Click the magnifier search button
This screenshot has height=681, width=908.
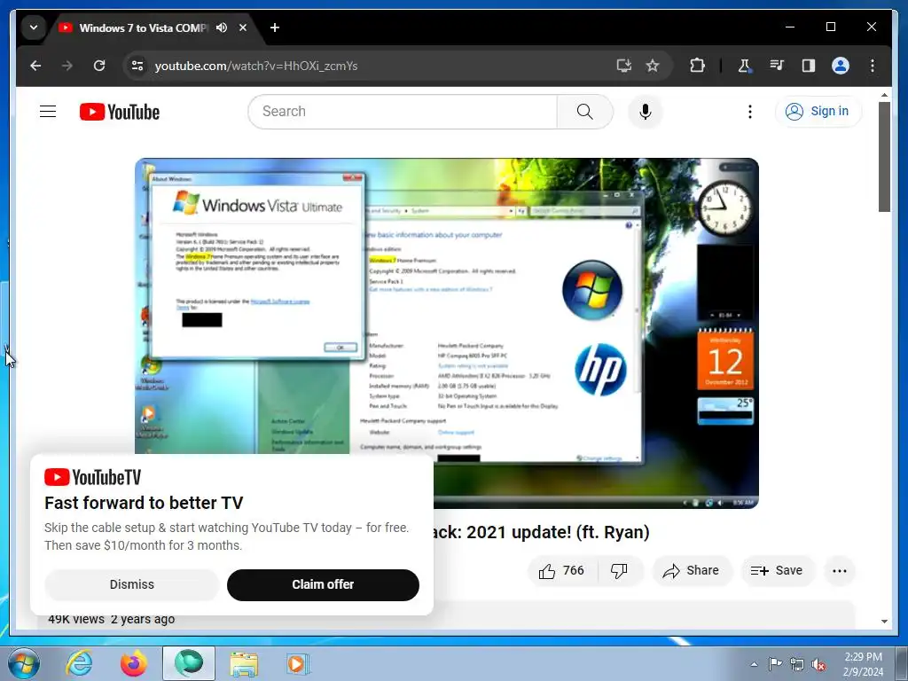coord(585,111)
